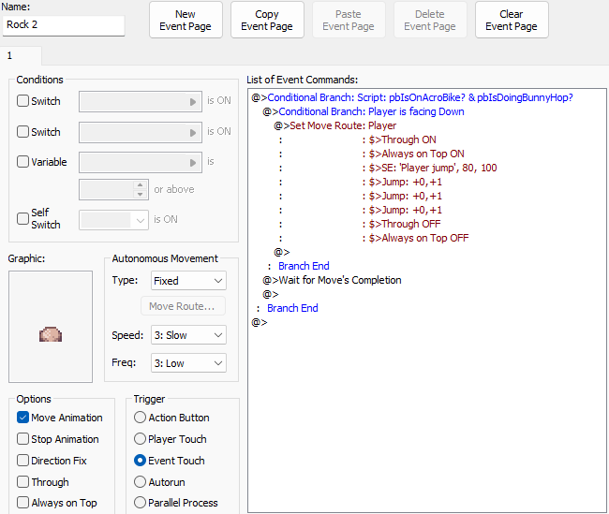Image resolution: width=609 pixels, height=514 pixels.
Task: Select 'Wait for Move's Completion' command
Action: tap(332, 280)
